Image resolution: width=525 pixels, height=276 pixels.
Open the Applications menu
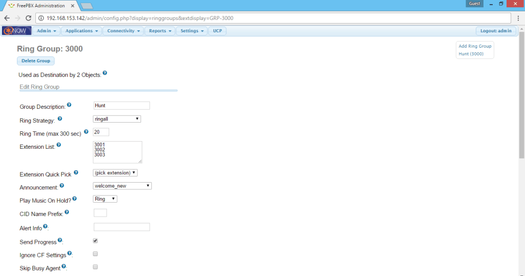click(x=82, y=31)
